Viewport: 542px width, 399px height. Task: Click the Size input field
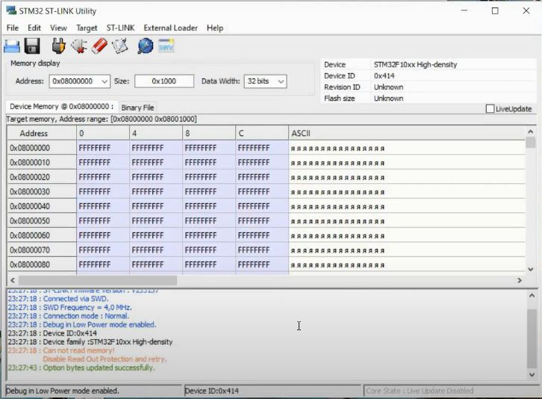pos(163,81)
